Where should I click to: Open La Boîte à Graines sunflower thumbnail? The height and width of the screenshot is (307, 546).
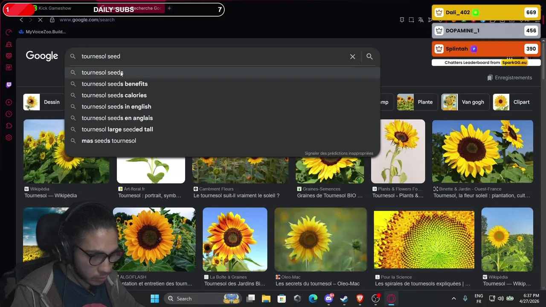tap(235, 240)
